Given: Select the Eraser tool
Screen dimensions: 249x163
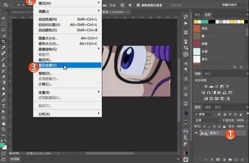Looking at the screenshot, I should pos(3,77).
